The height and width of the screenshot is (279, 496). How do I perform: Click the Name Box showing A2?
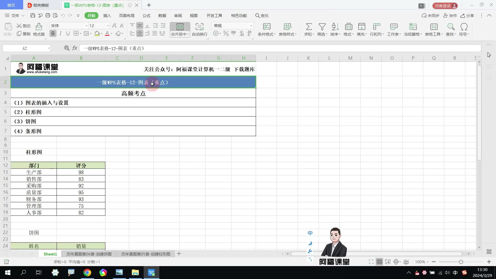pos(25,48)
